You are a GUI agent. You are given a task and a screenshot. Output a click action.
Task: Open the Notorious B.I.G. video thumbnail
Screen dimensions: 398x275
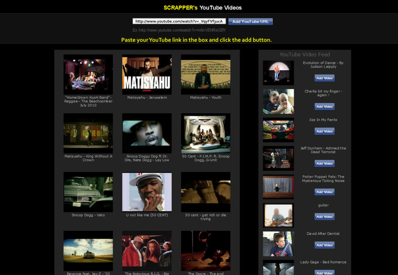(x=147, y=251)
